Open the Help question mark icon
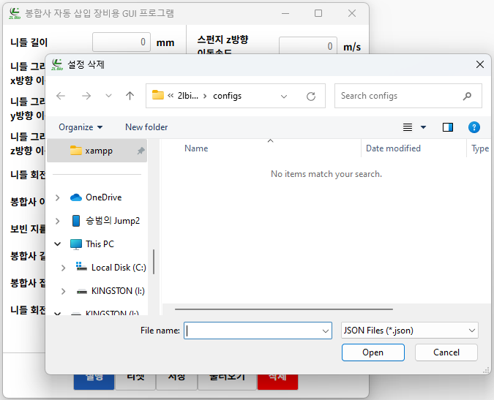This screenshot has width=494, height=400. 474,127
